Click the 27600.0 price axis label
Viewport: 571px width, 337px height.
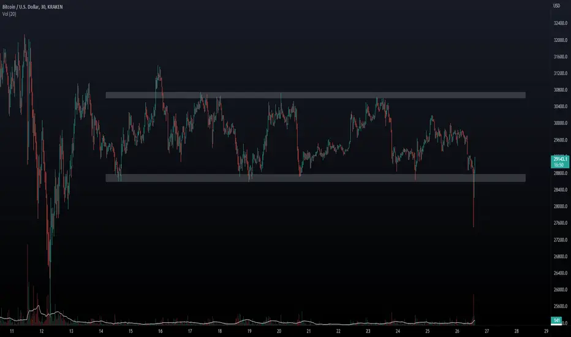pos(561,223)
